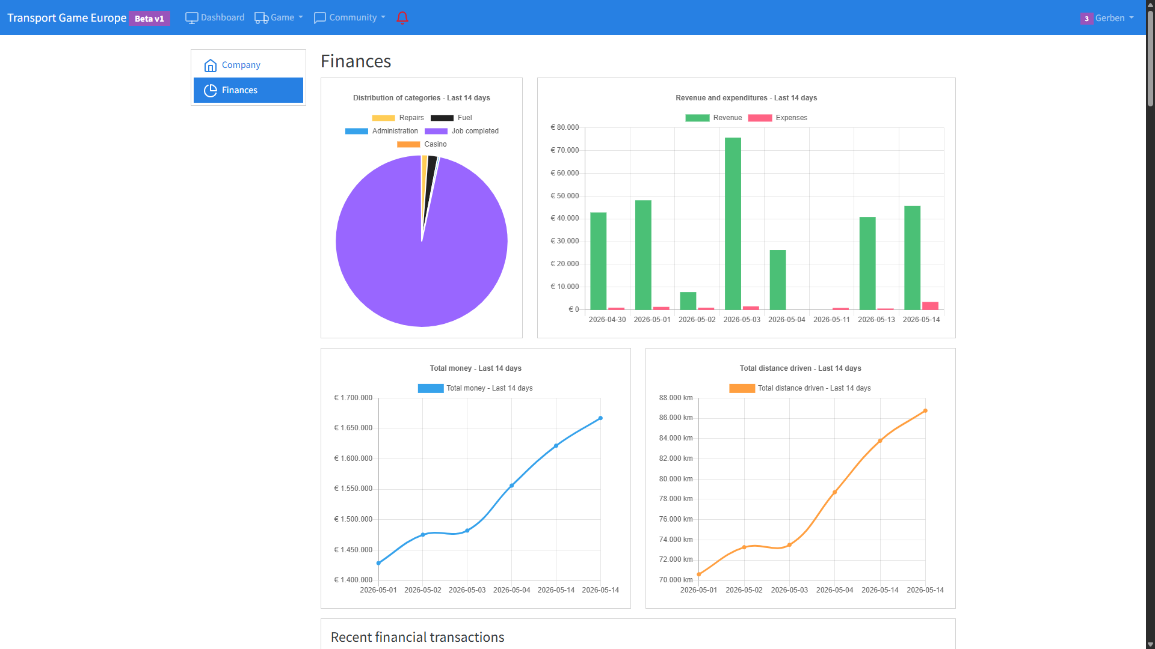Open the Company sidebar section
Screen dimensions: 1155x649
coord(248,65)
